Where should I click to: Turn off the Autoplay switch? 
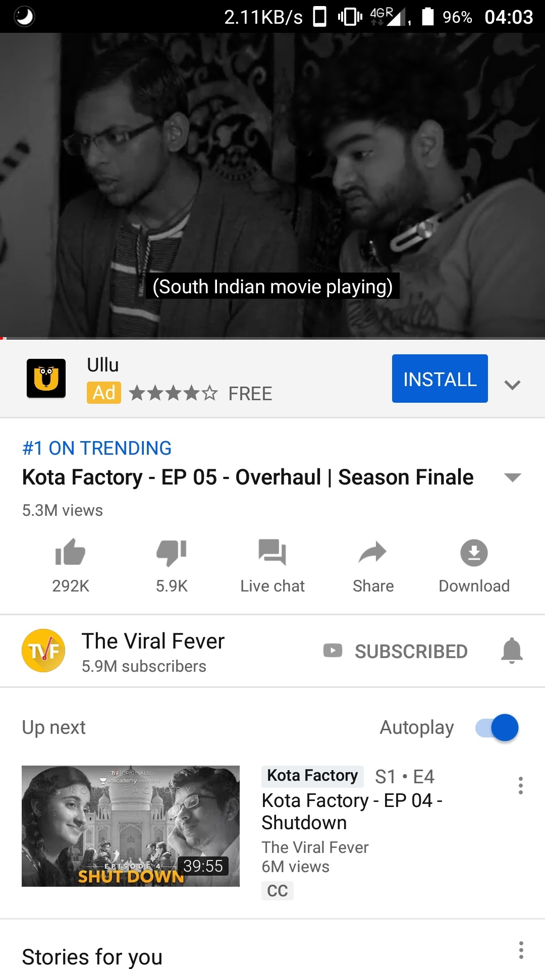(x=497, y=727)
